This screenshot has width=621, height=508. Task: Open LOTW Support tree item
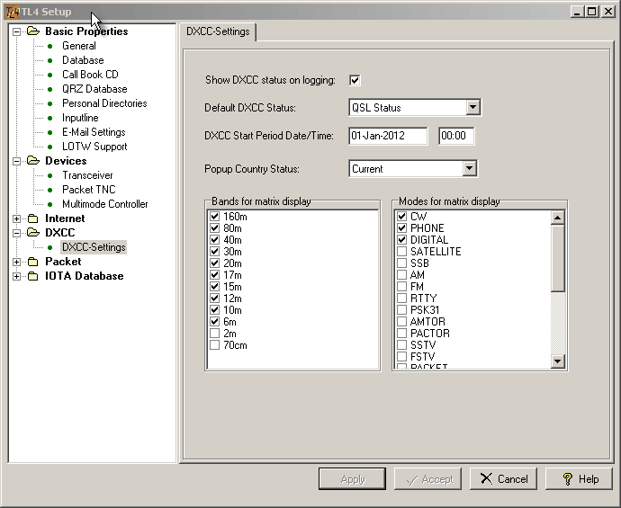pos(94,147)
